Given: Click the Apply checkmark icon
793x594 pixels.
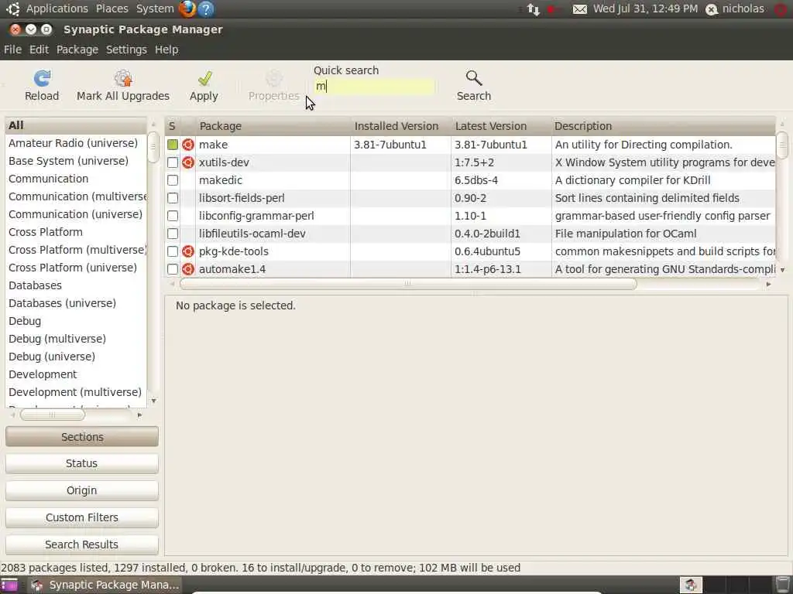Looking at the screenshot, I should (204, 78).
